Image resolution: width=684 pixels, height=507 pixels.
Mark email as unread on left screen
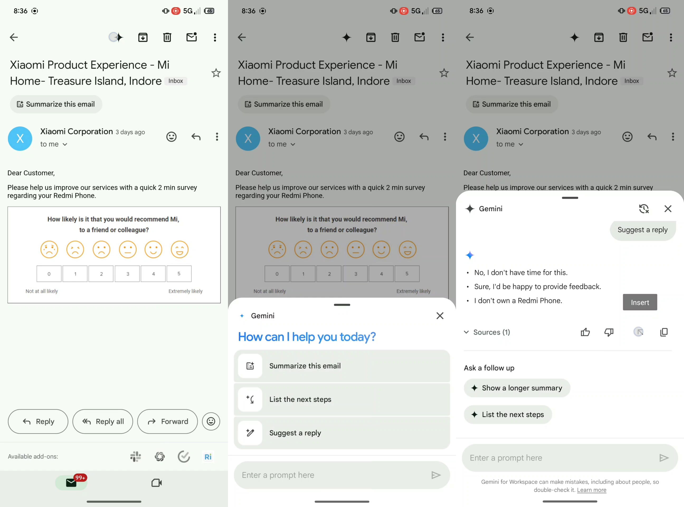pos(192,37)
